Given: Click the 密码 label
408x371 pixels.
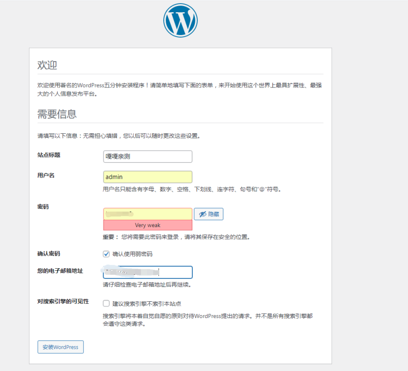Looking at the screenshot, I should [x=43, y=207].
